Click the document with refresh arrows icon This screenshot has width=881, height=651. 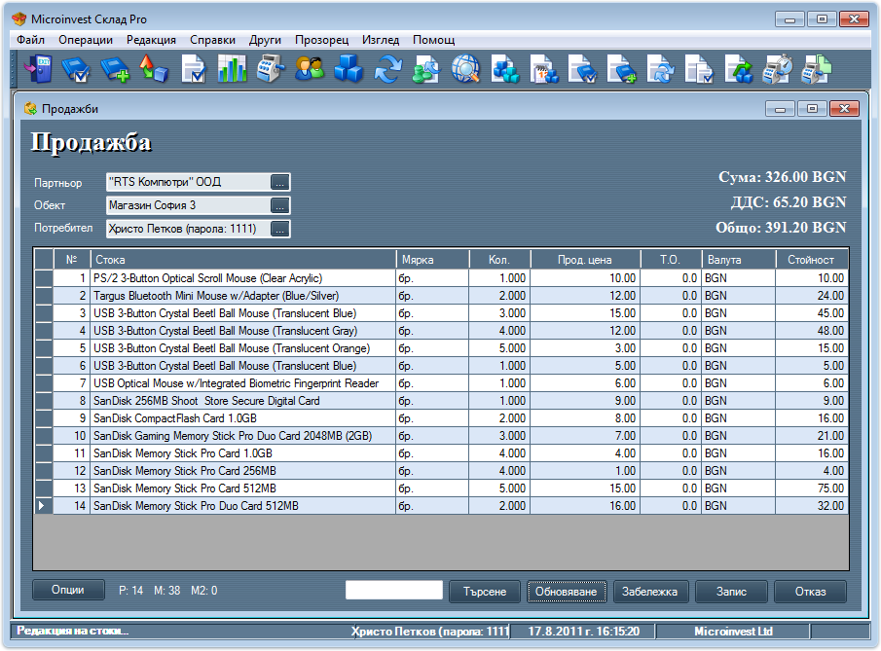point(661,69)
